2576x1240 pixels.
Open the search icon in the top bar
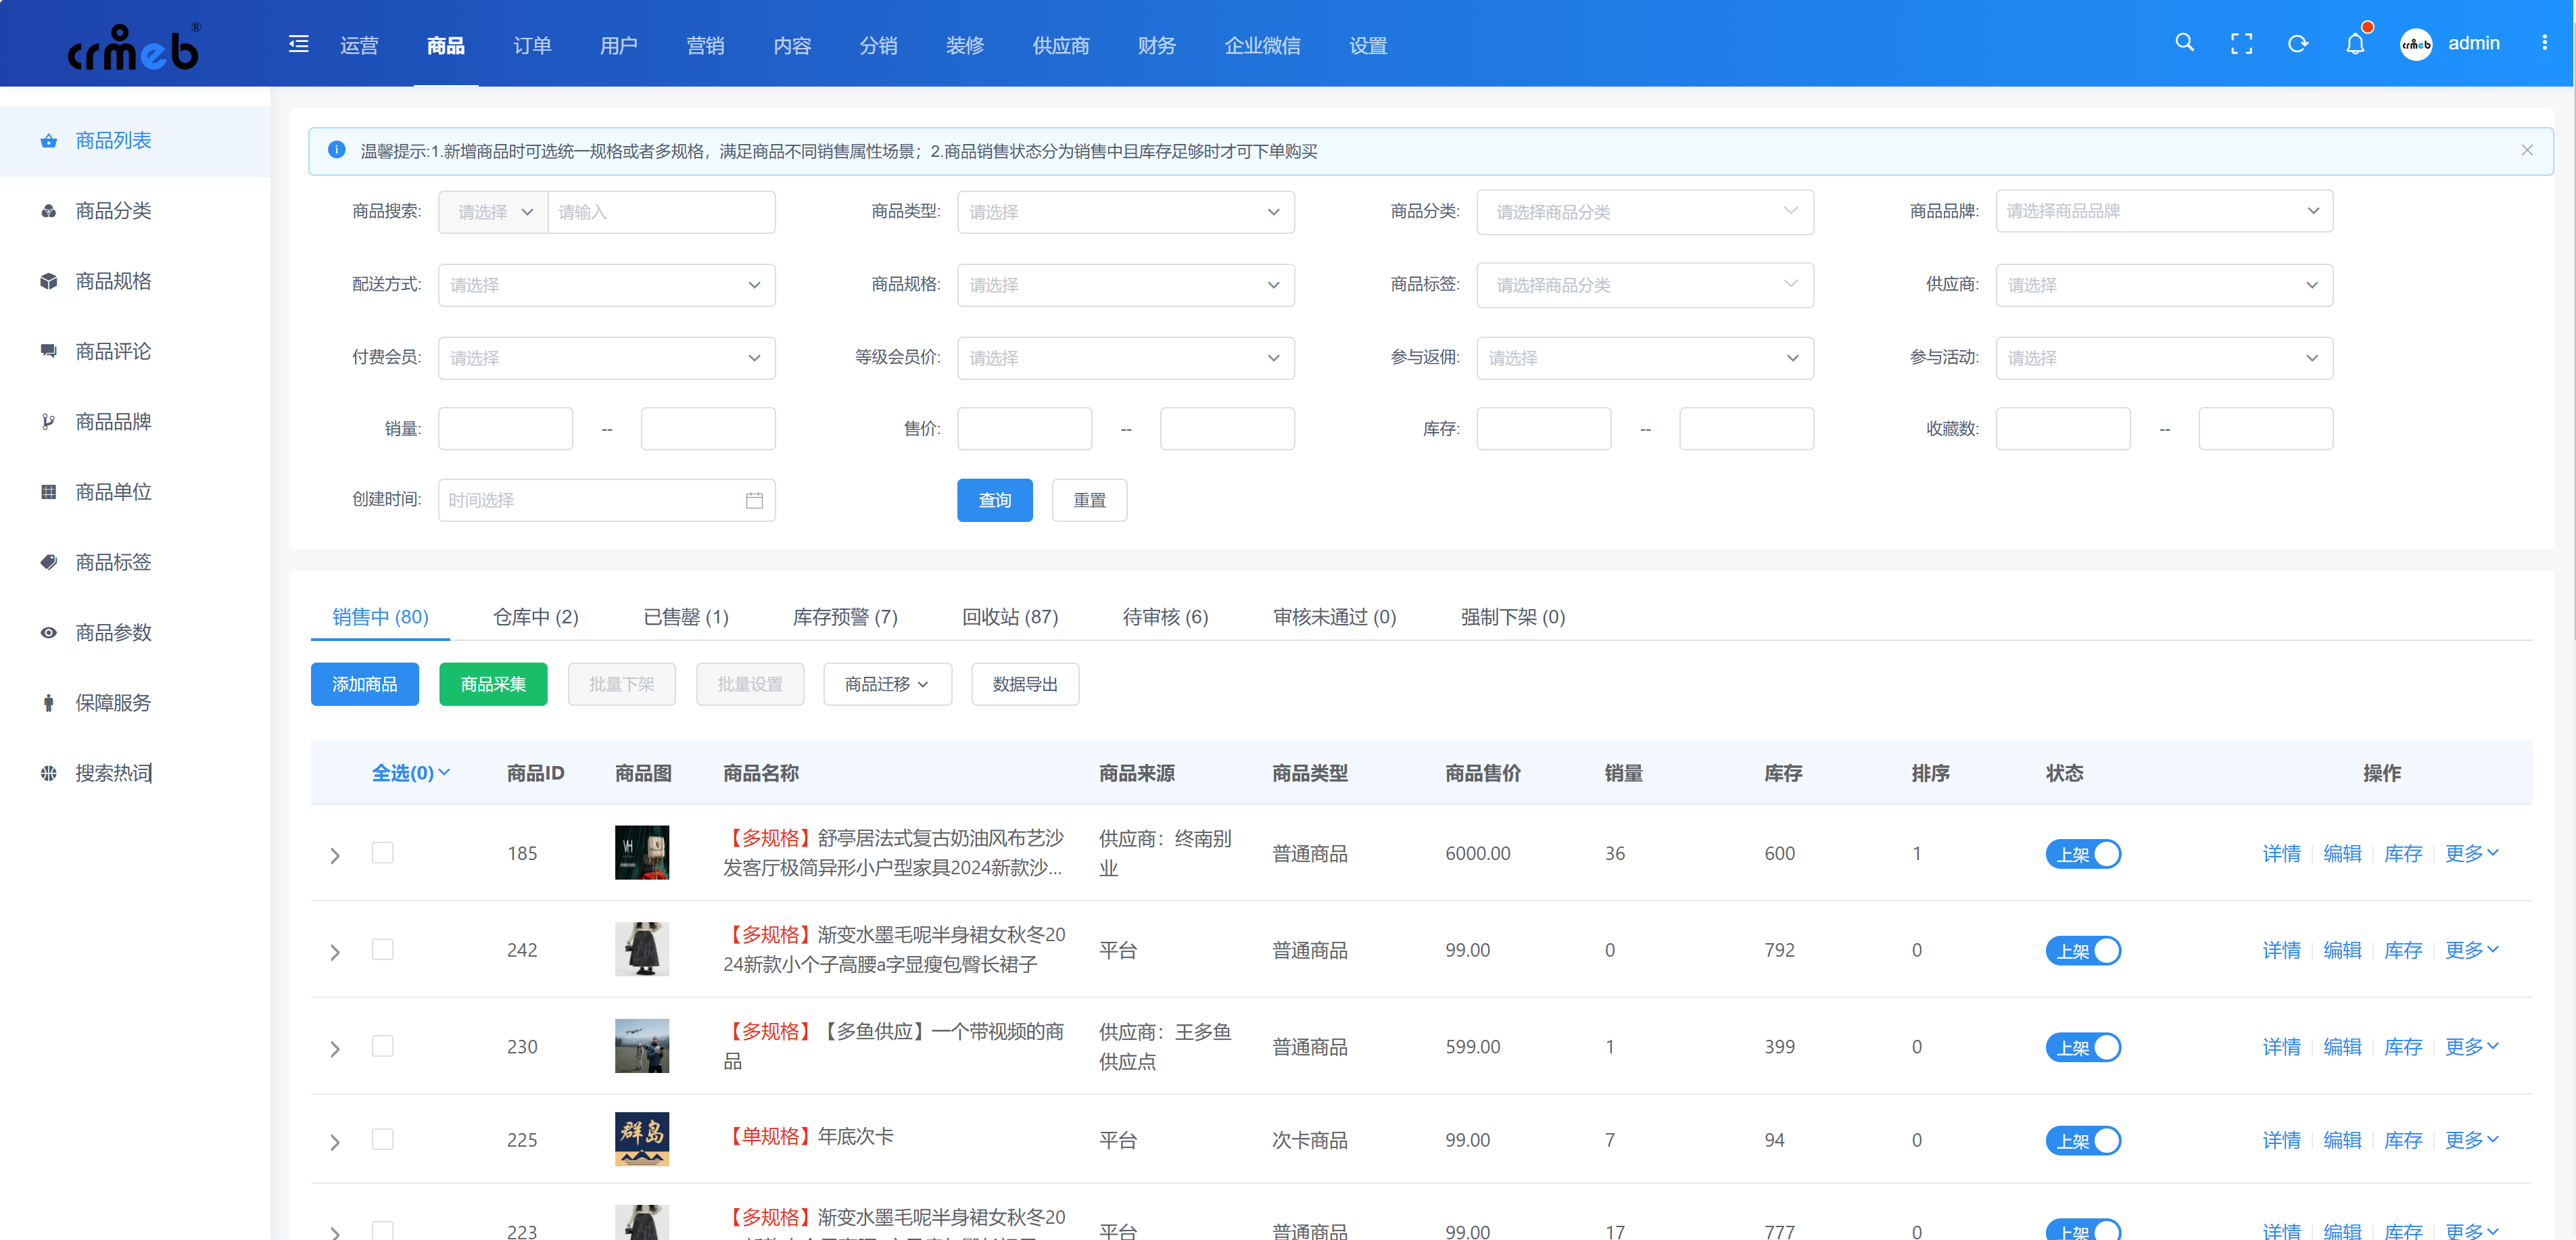pos(2184,43)
